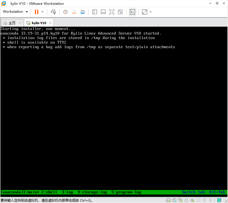Image resolution: width=228 pixels, height=203 pixels.
Task: Click the sound card status icon
Action: click(192, 200)
